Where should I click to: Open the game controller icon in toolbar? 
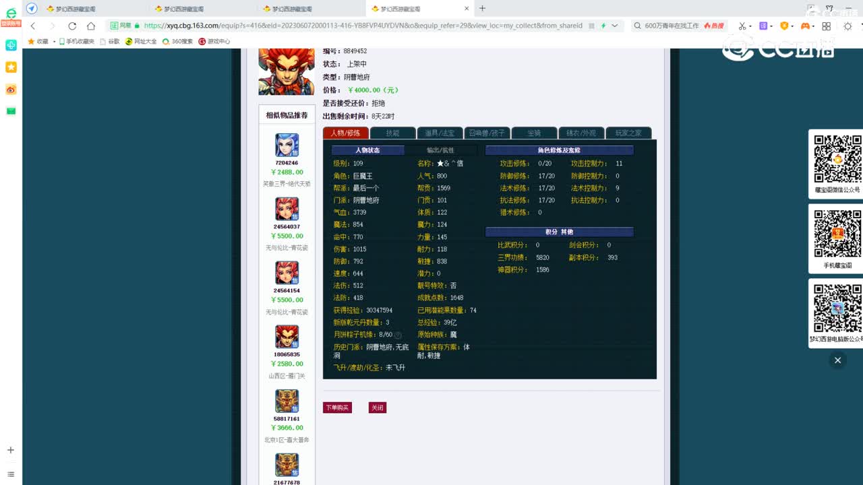(x=805, y=26)
